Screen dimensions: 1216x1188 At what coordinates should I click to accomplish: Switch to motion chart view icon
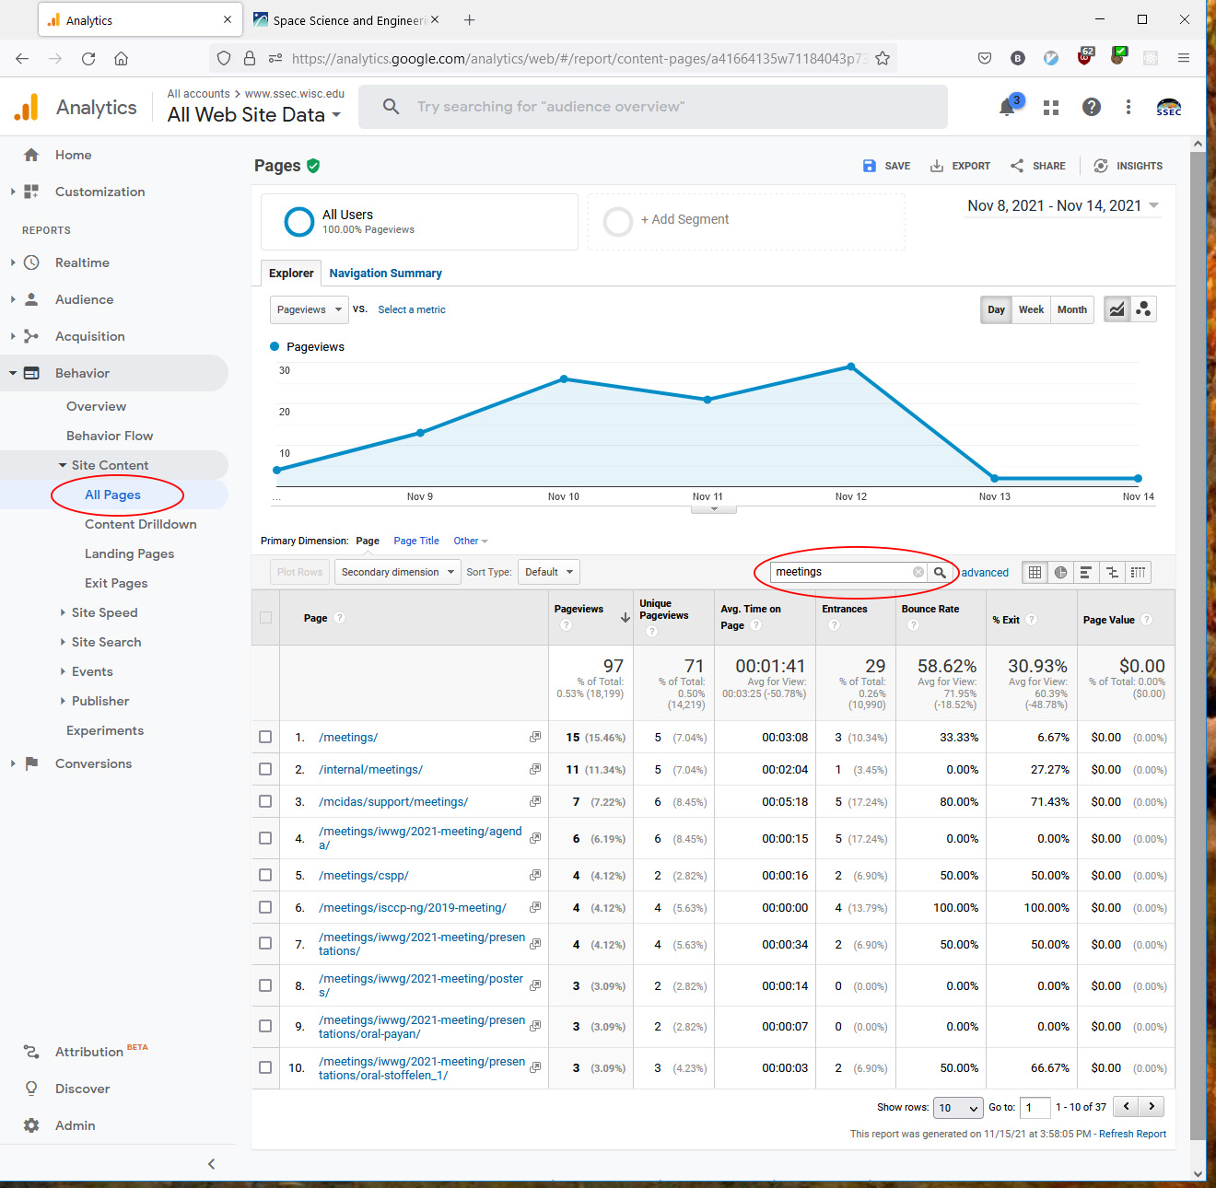point(1143,309)
